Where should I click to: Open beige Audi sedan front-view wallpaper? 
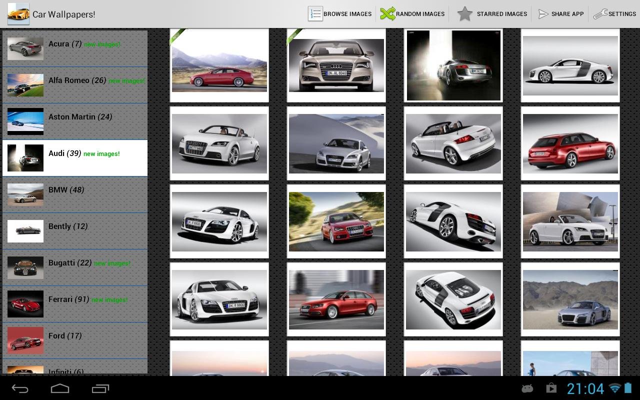pos(336,65)
